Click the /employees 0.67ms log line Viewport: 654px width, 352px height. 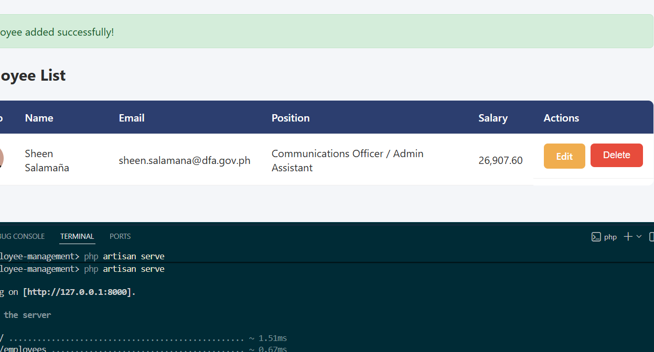144,349
